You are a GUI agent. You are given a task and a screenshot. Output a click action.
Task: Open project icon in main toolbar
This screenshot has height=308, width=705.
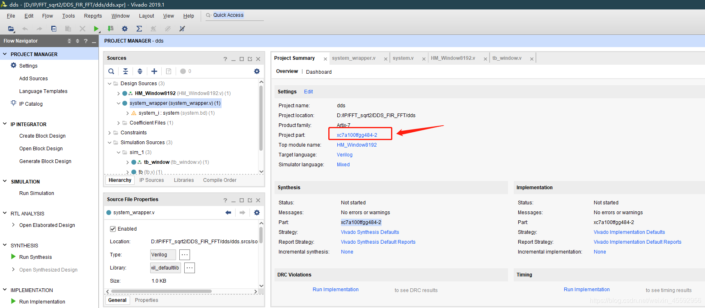(x=11, y=29)
